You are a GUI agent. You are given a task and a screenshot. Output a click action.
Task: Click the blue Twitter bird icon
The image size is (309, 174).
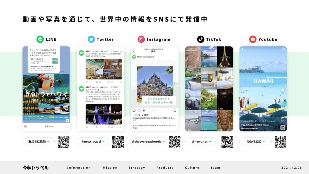(x=91, y=39)
